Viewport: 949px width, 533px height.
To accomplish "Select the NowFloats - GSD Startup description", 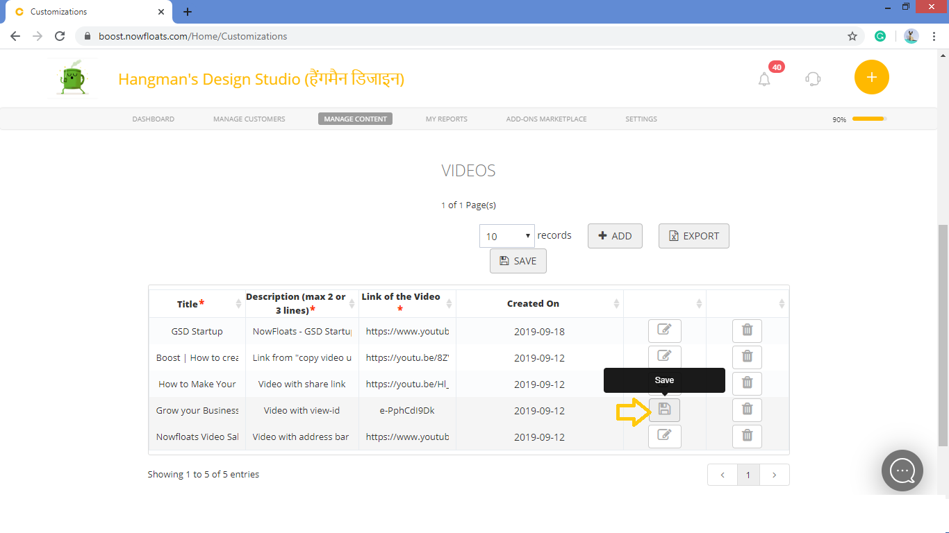I will [302, 331].
